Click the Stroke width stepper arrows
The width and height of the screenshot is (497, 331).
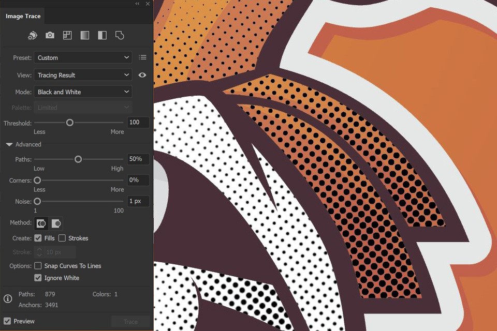39,252
